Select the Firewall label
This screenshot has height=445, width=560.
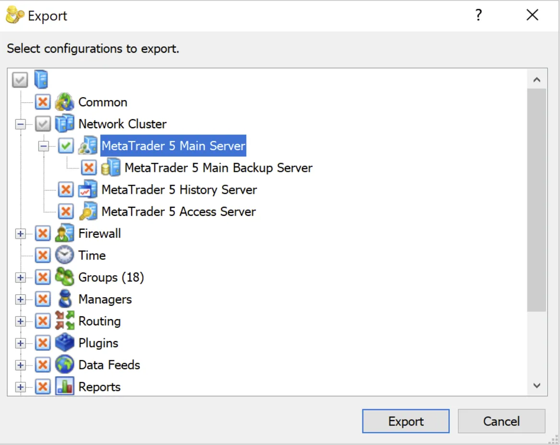100,234
